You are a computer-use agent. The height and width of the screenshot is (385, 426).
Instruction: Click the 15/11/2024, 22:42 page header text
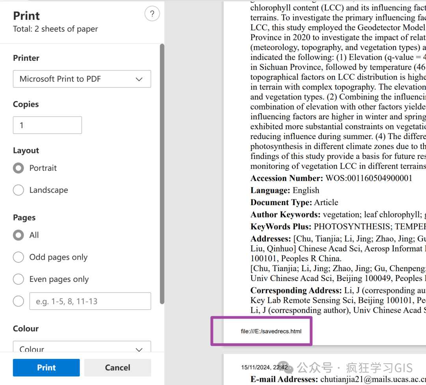tap(264, 367)
